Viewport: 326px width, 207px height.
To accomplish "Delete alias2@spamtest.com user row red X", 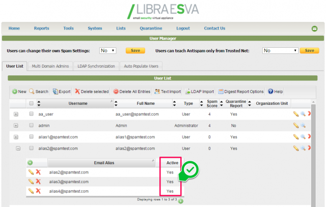I will point(309,148).
